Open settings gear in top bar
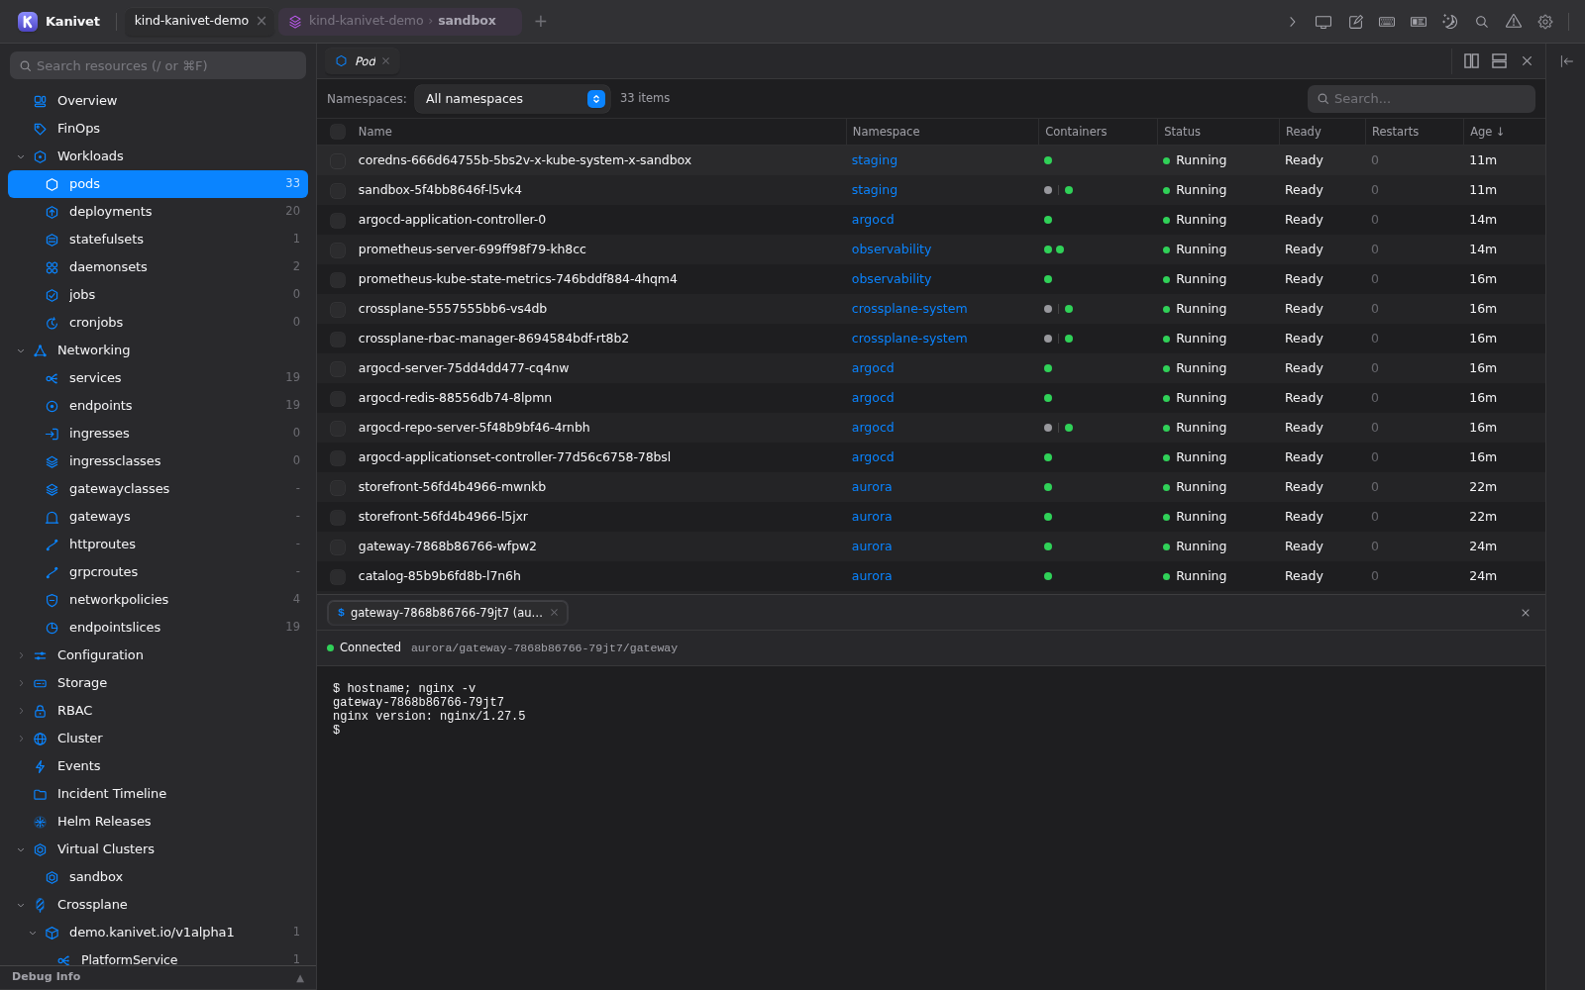The width and height of the screenshot is (1585, 990). tap(1545, 22)
